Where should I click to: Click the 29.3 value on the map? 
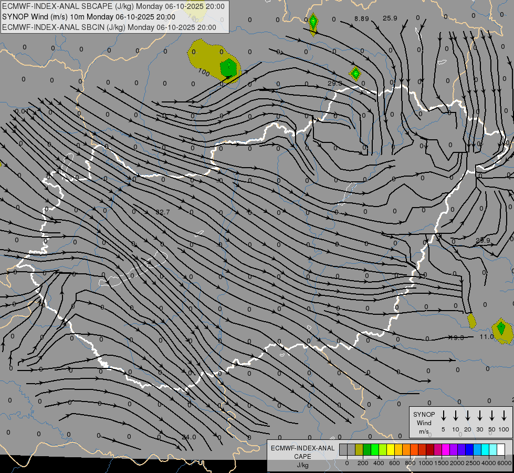pyautogui.click(x=334, y=84)
